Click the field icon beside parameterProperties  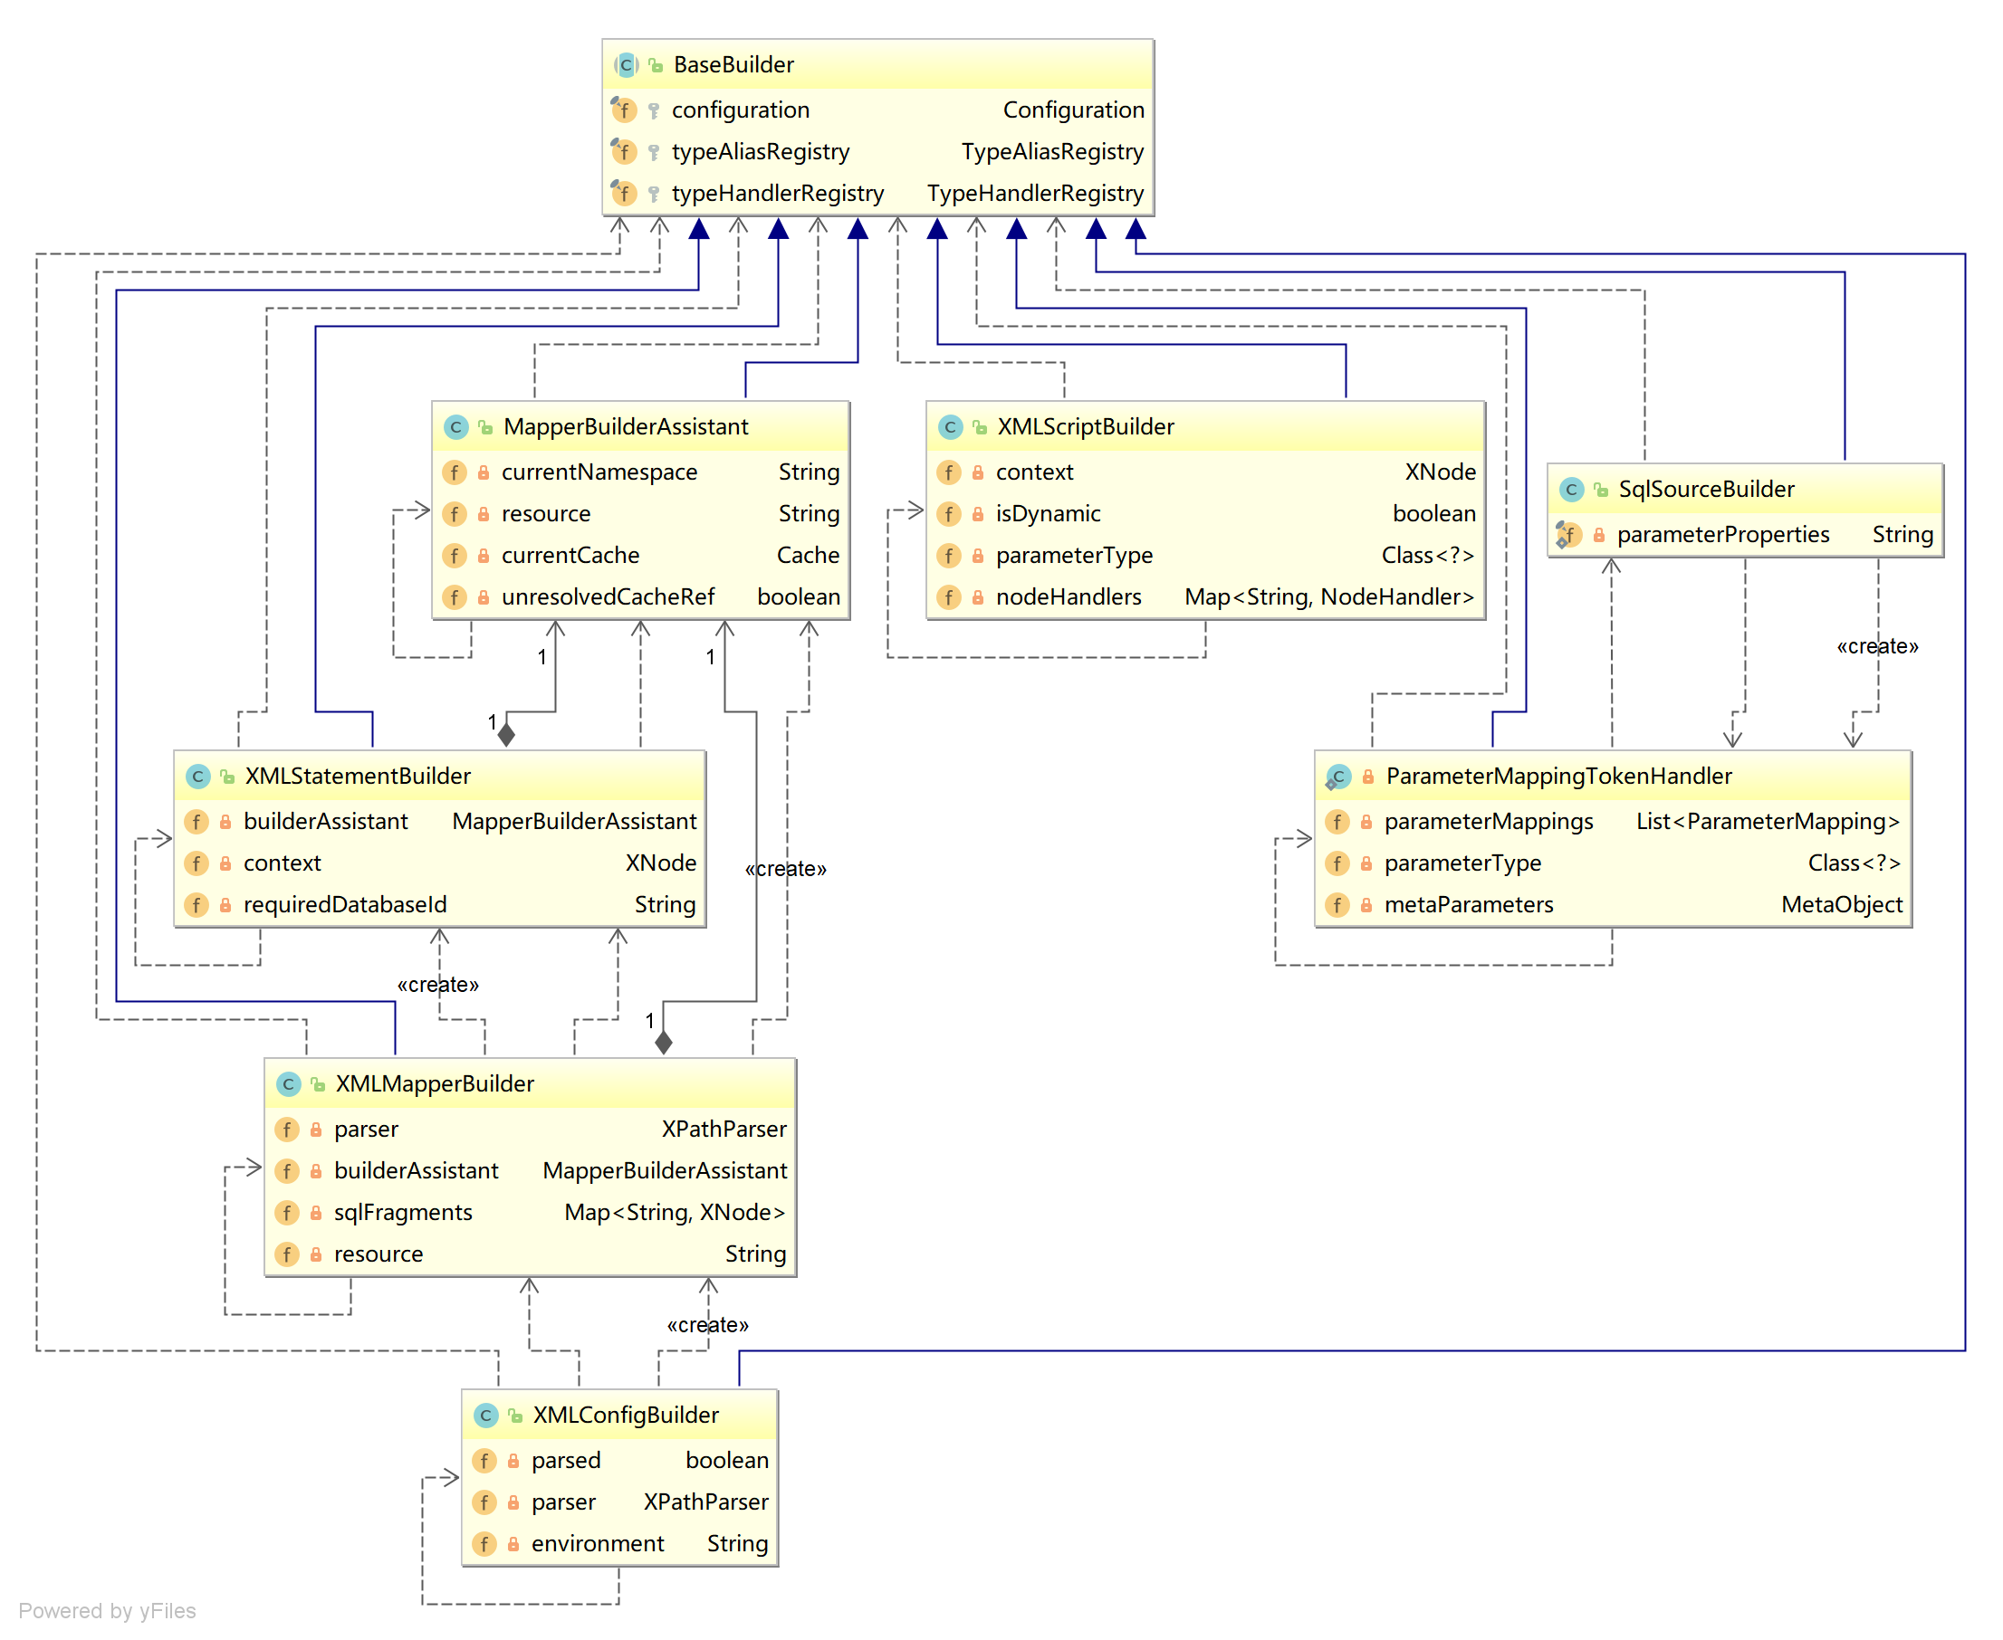1568,535
